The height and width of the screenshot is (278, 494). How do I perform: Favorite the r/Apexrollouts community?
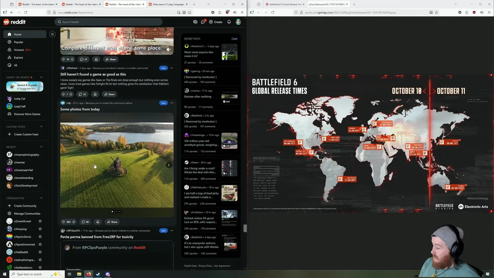[x=40, y=237]
